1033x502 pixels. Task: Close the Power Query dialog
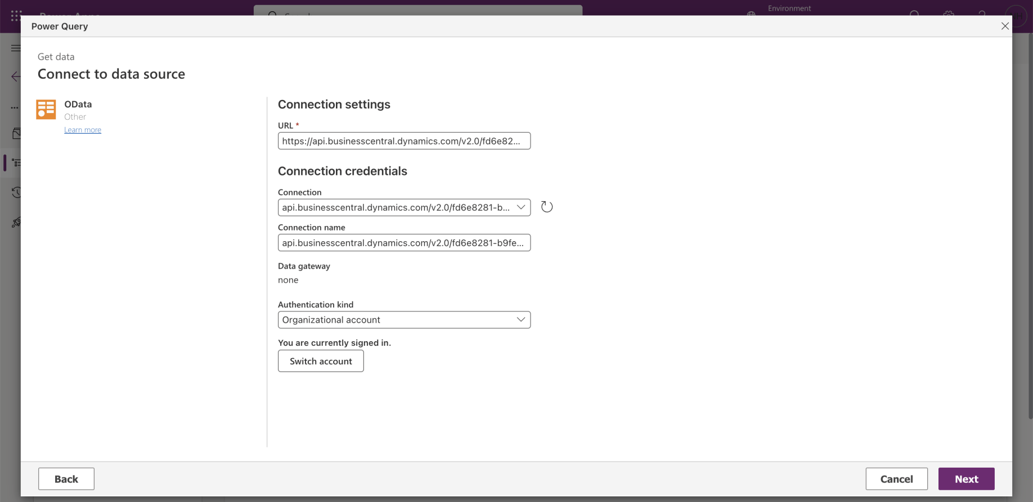pyautogui.click(x=1005, y=26)
